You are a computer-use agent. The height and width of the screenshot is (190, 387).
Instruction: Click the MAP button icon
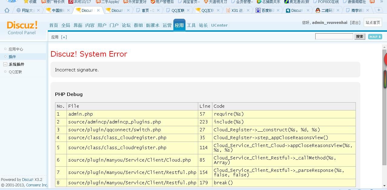(375, 37)
